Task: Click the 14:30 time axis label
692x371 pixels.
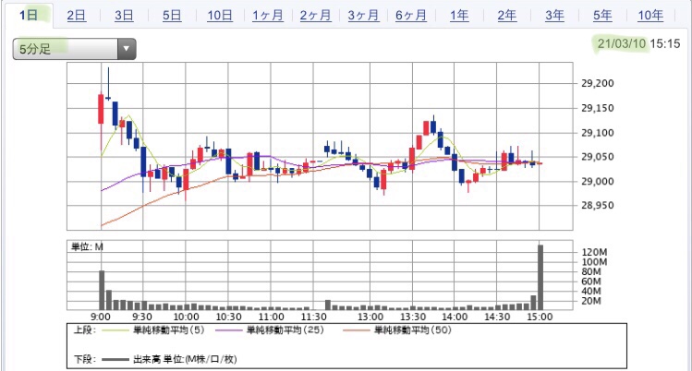Action: tap(497, 317)
